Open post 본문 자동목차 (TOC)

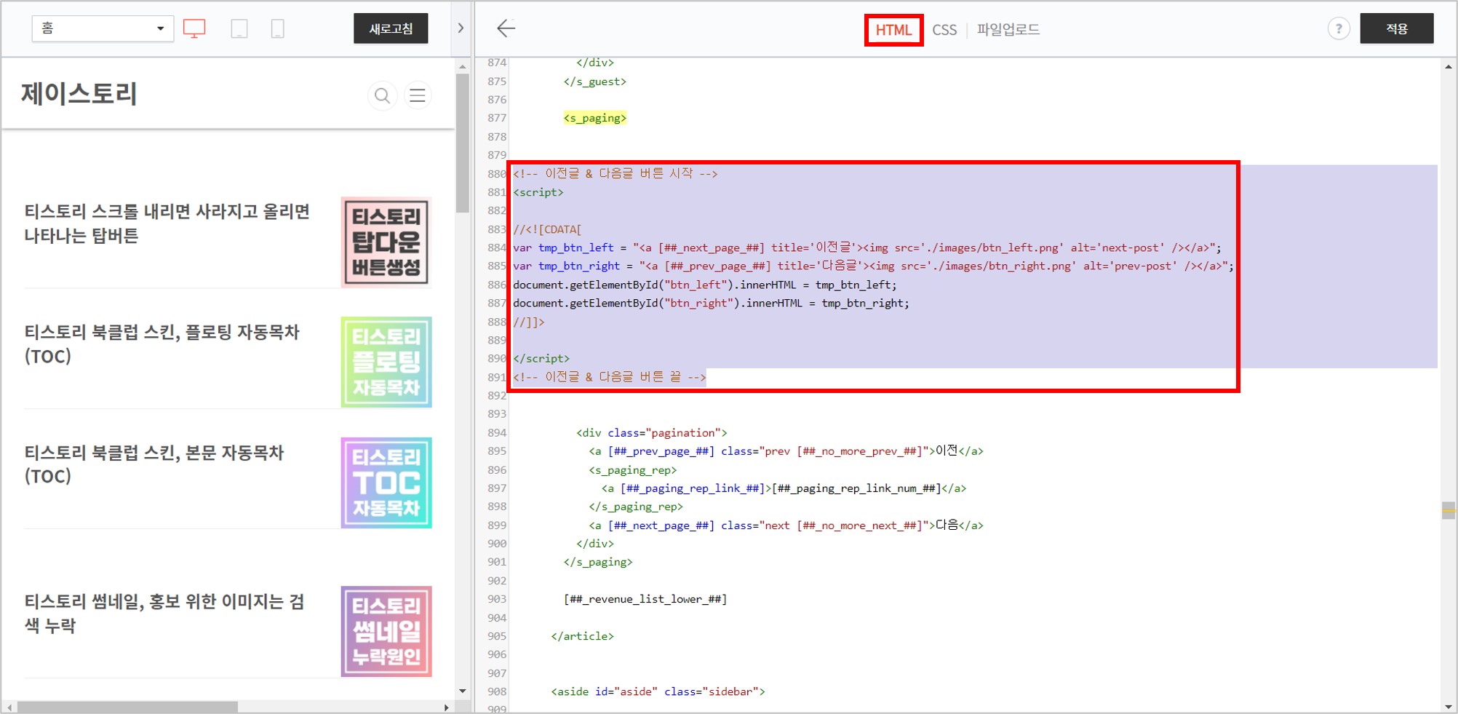[154, 464]
